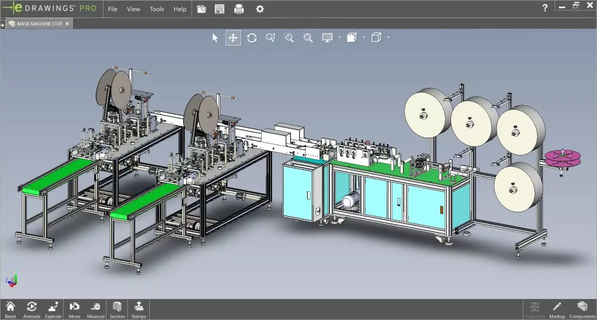Image resolution: width=597 pixels, height=320 pixels.
Task: Open the Markup panel
Action: tap(557, 310)
